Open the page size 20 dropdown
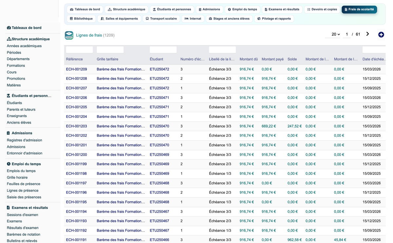The height and width of the screenshot is (243, 393). pos(336,34)
